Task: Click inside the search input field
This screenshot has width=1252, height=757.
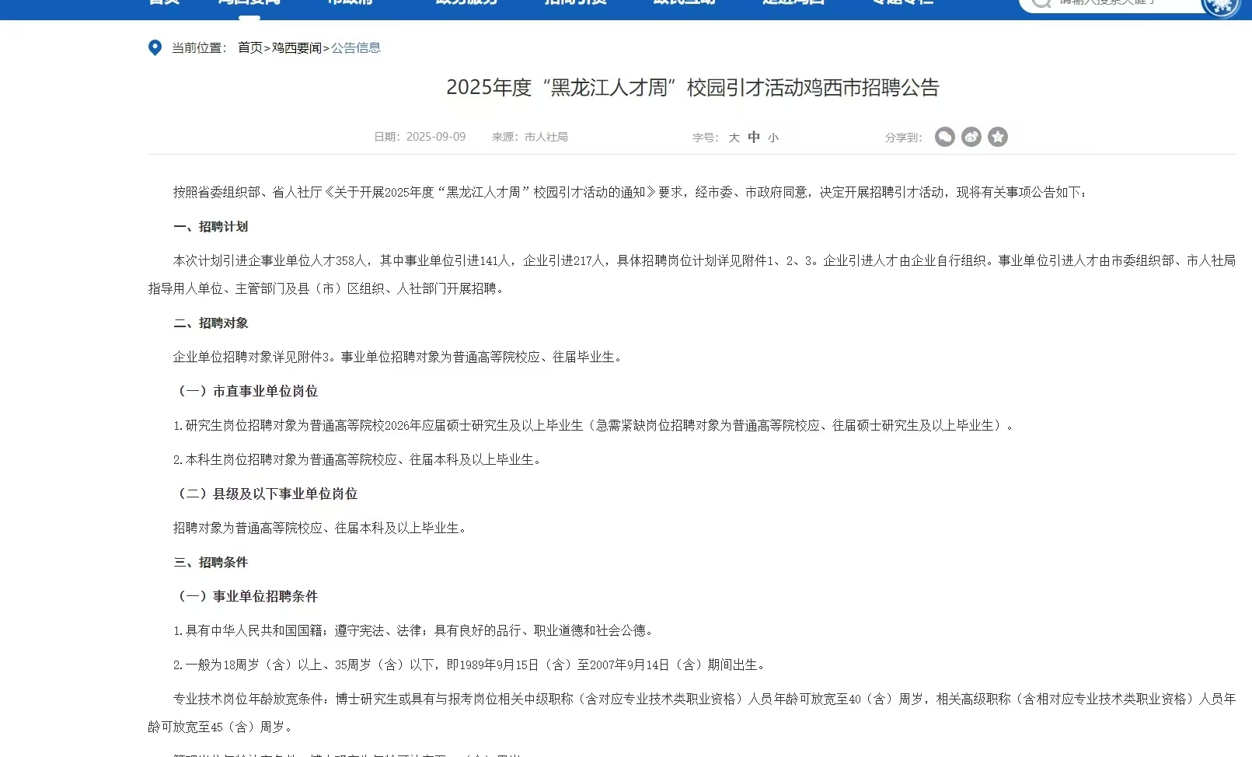Action: (x=1111, y=5)
